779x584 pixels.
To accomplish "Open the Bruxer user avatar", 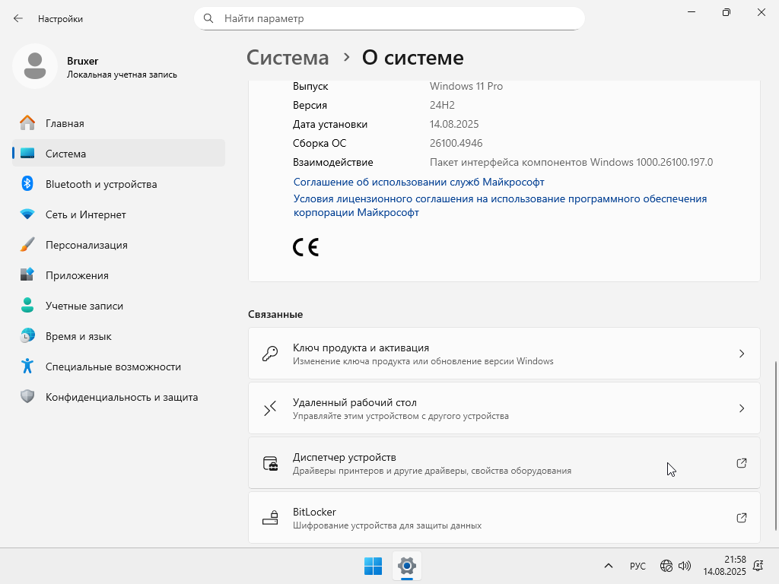I will pyautogui.click(x=35, y=66).
